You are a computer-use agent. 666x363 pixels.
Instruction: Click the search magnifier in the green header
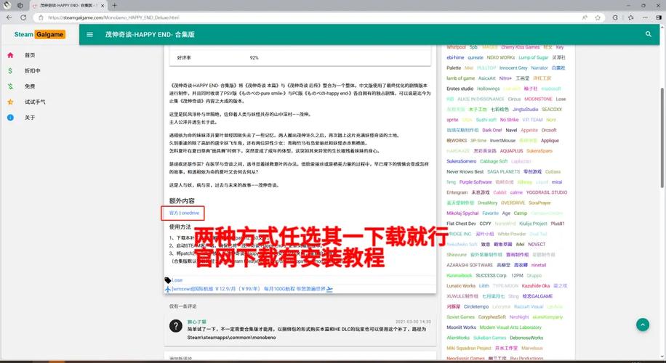pyautogui.click(x=648, y=34)
